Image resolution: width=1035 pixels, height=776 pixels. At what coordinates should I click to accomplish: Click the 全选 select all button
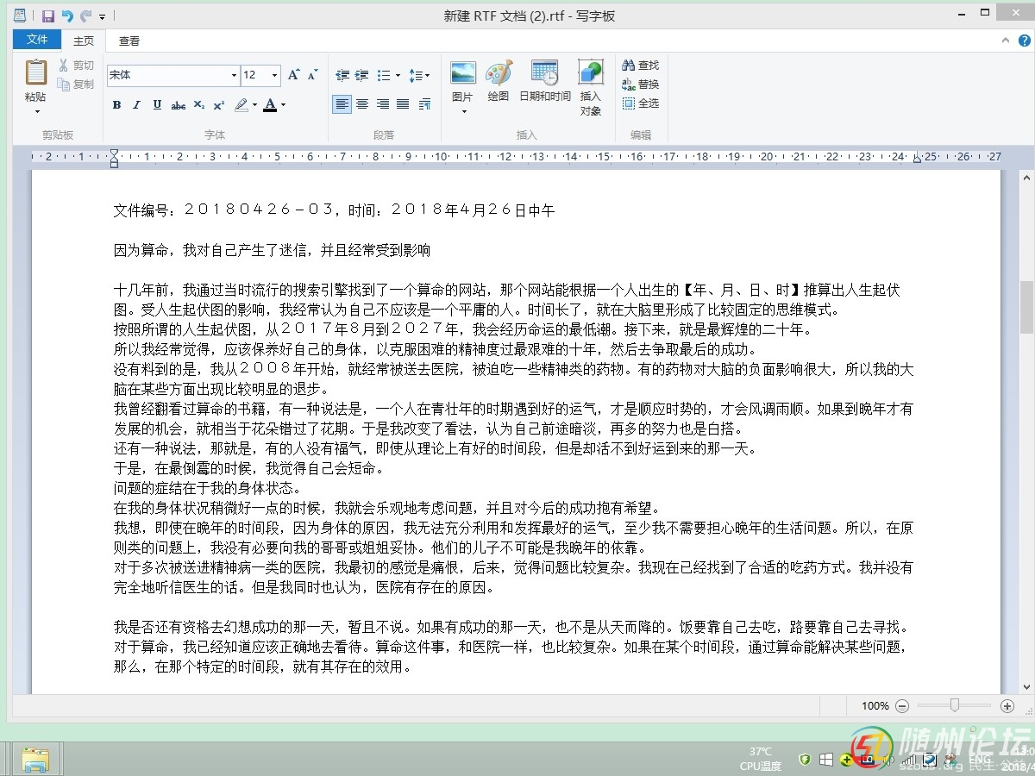pos(640,103)
